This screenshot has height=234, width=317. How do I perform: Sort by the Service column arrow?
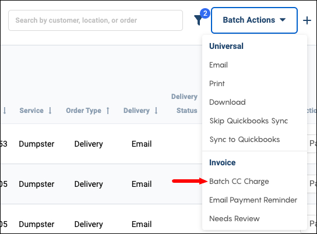pos(50,111)
